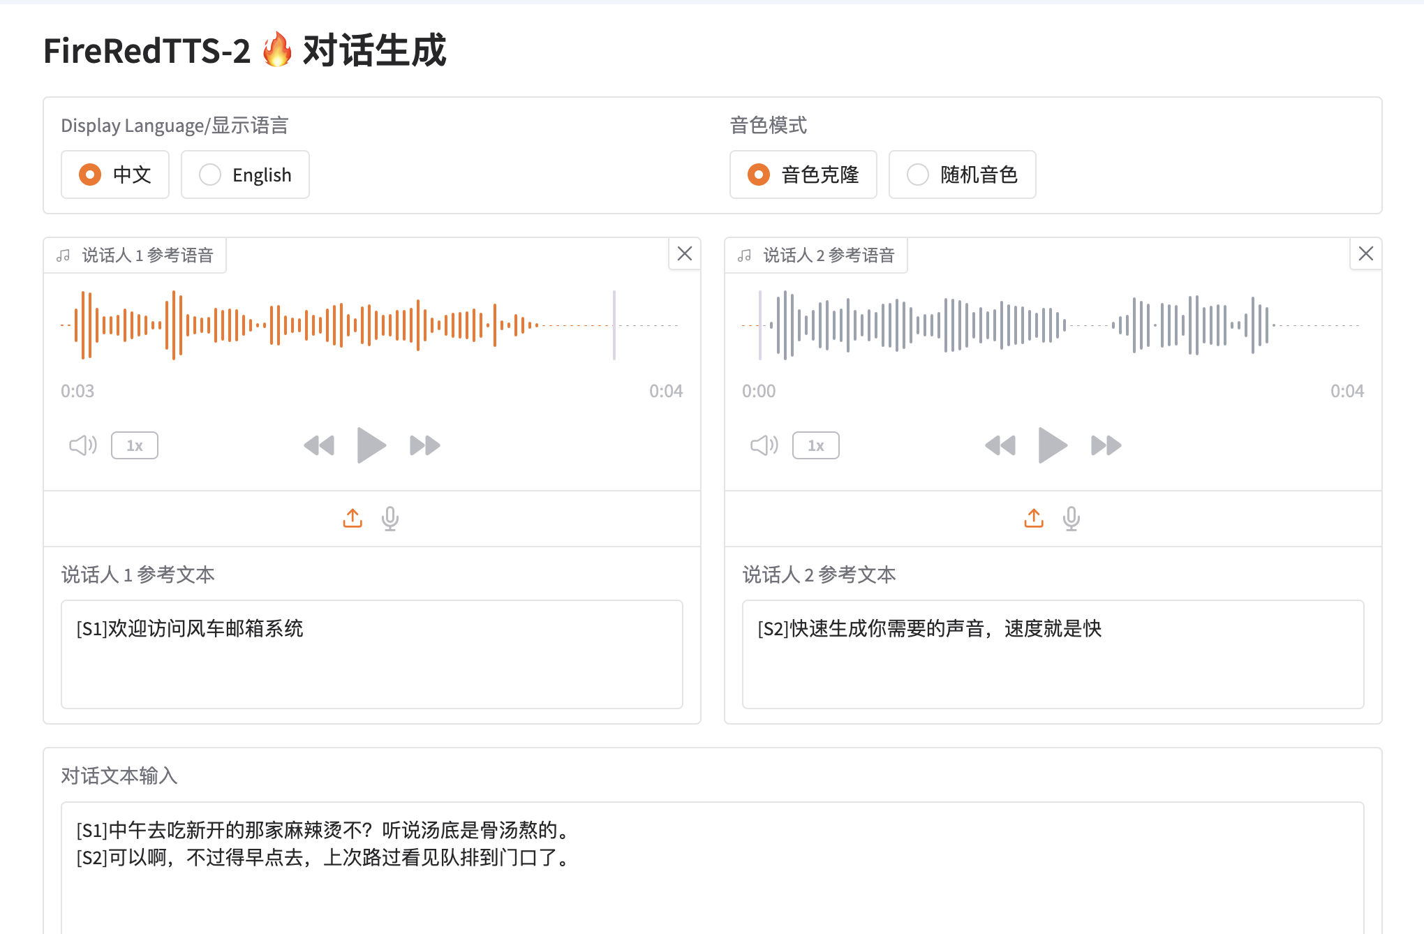Clear the 说话人 1 reference audio
Viewport: 1424px width, 934px height.
(685, 253)
